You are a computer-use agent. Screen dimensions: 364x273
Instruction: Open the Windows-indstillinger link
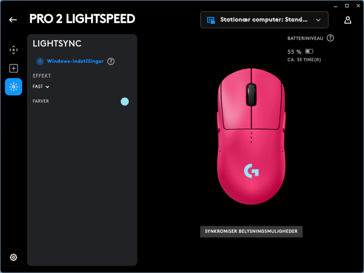tap(75, 61)
